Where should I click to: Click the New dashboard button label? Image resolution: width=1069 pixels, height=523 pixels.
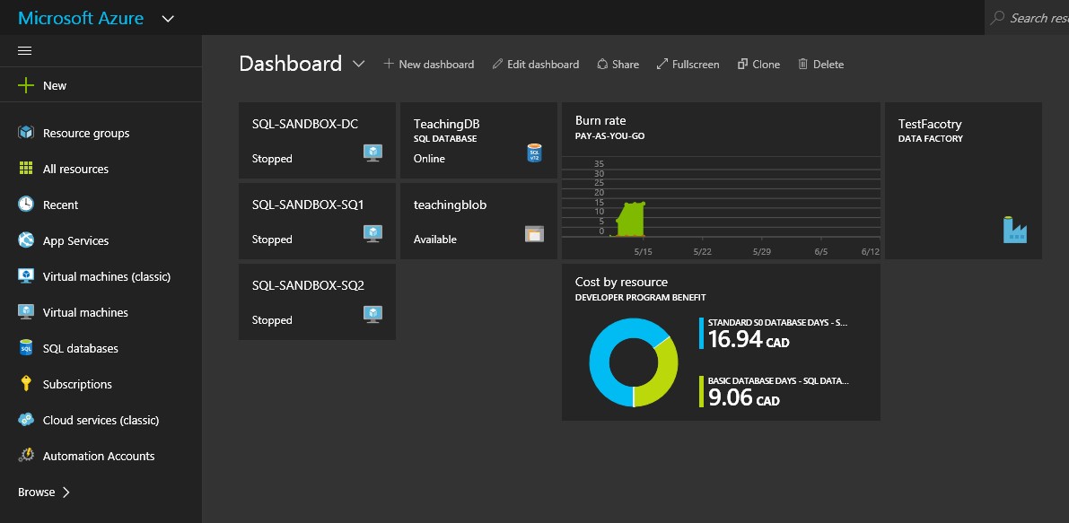436,64
